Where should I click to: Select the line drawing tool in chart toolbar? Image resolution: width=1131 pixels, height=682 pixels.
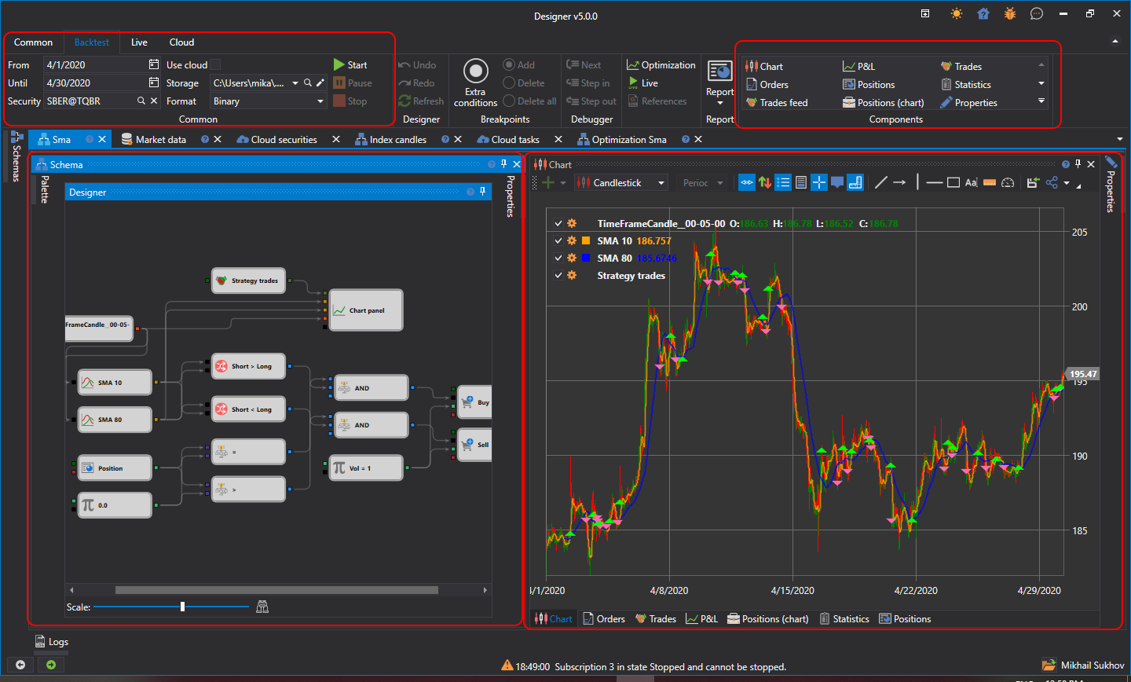click(x=880, y=183)
